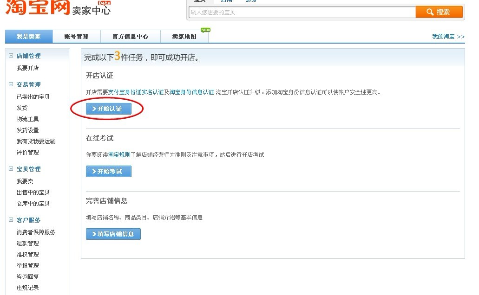The image size is (479, 295).
Task: Click the product search input box
Action: point(302,12)
